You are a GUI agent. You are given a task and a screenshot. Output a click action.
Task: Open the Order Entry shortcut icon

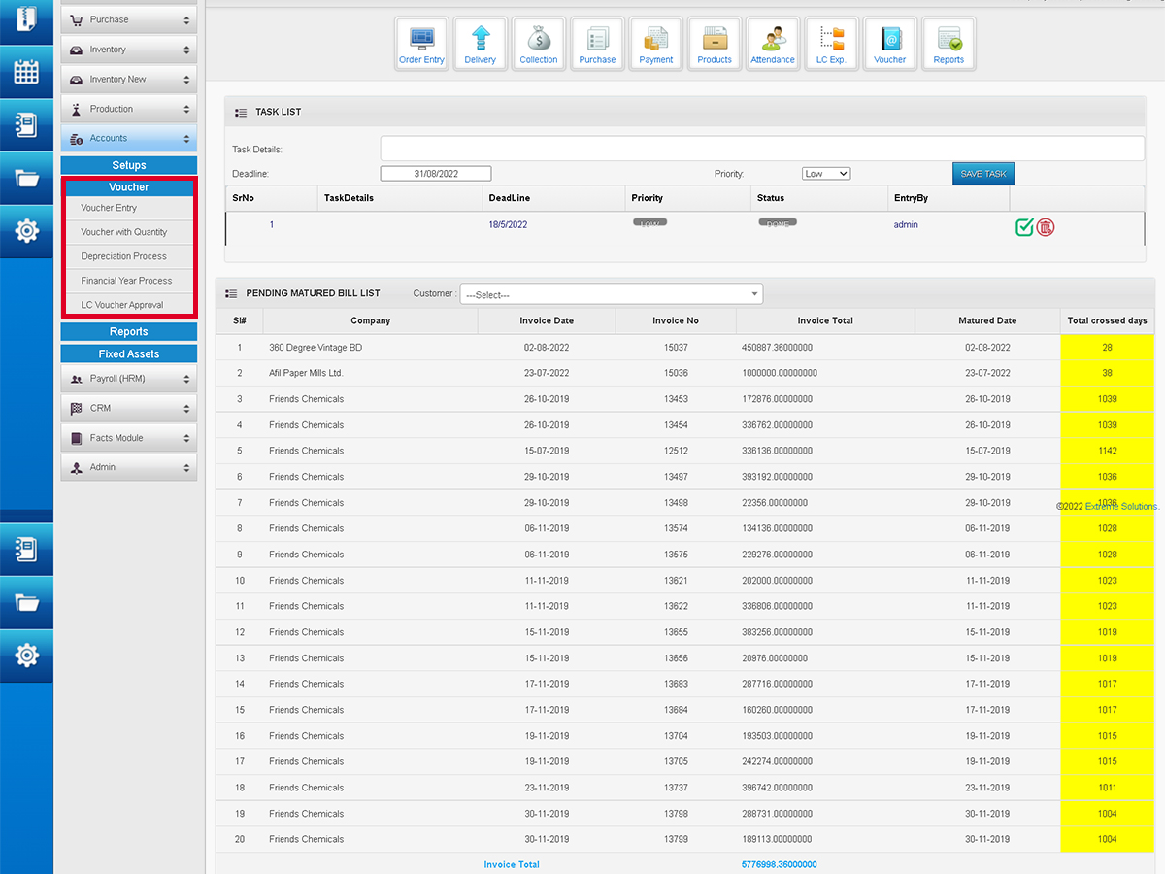tap(421, 44)
